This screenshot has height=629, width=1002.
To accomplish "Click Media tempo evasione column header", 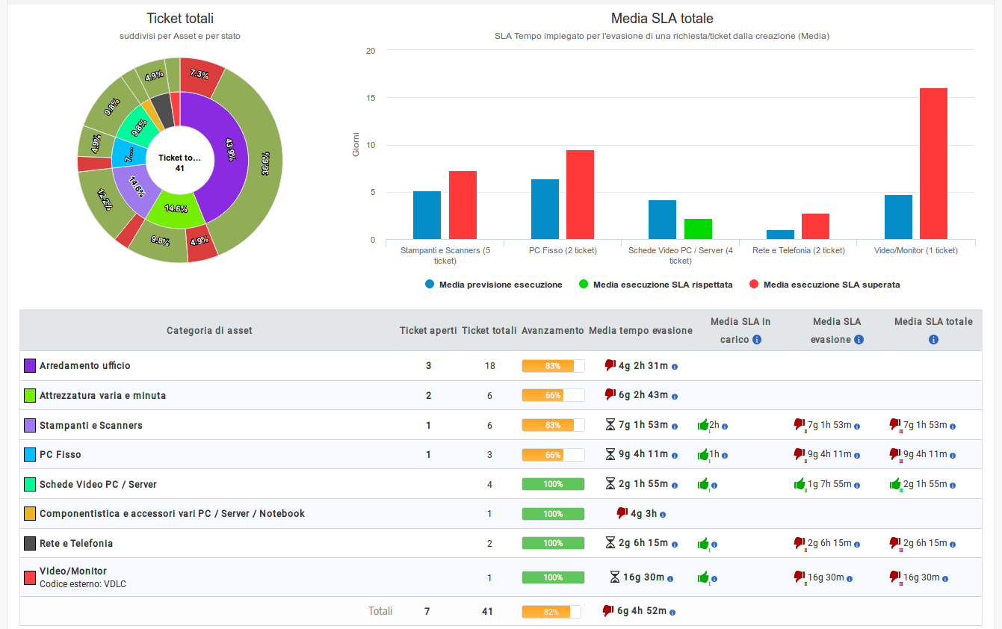I will pos(640,330).
